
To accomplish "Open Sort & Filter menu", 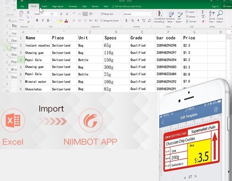I will click(212, 17).
